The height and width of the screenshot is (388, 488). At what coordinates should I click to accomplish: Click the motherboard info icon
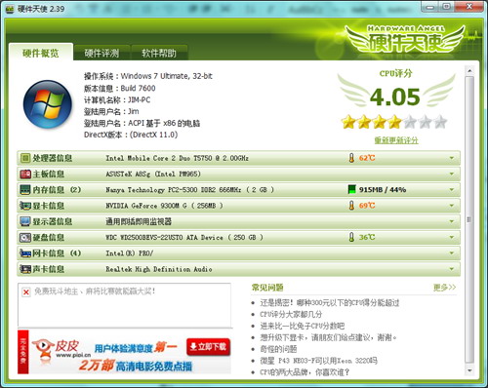click(x=25, y=175)
